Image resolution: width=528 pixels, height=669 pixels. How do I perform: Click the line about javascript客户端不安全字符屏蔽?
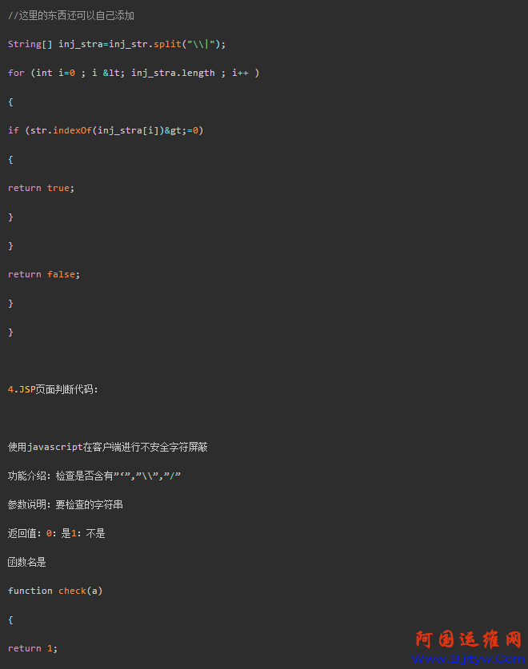click(x=108, y=447)
